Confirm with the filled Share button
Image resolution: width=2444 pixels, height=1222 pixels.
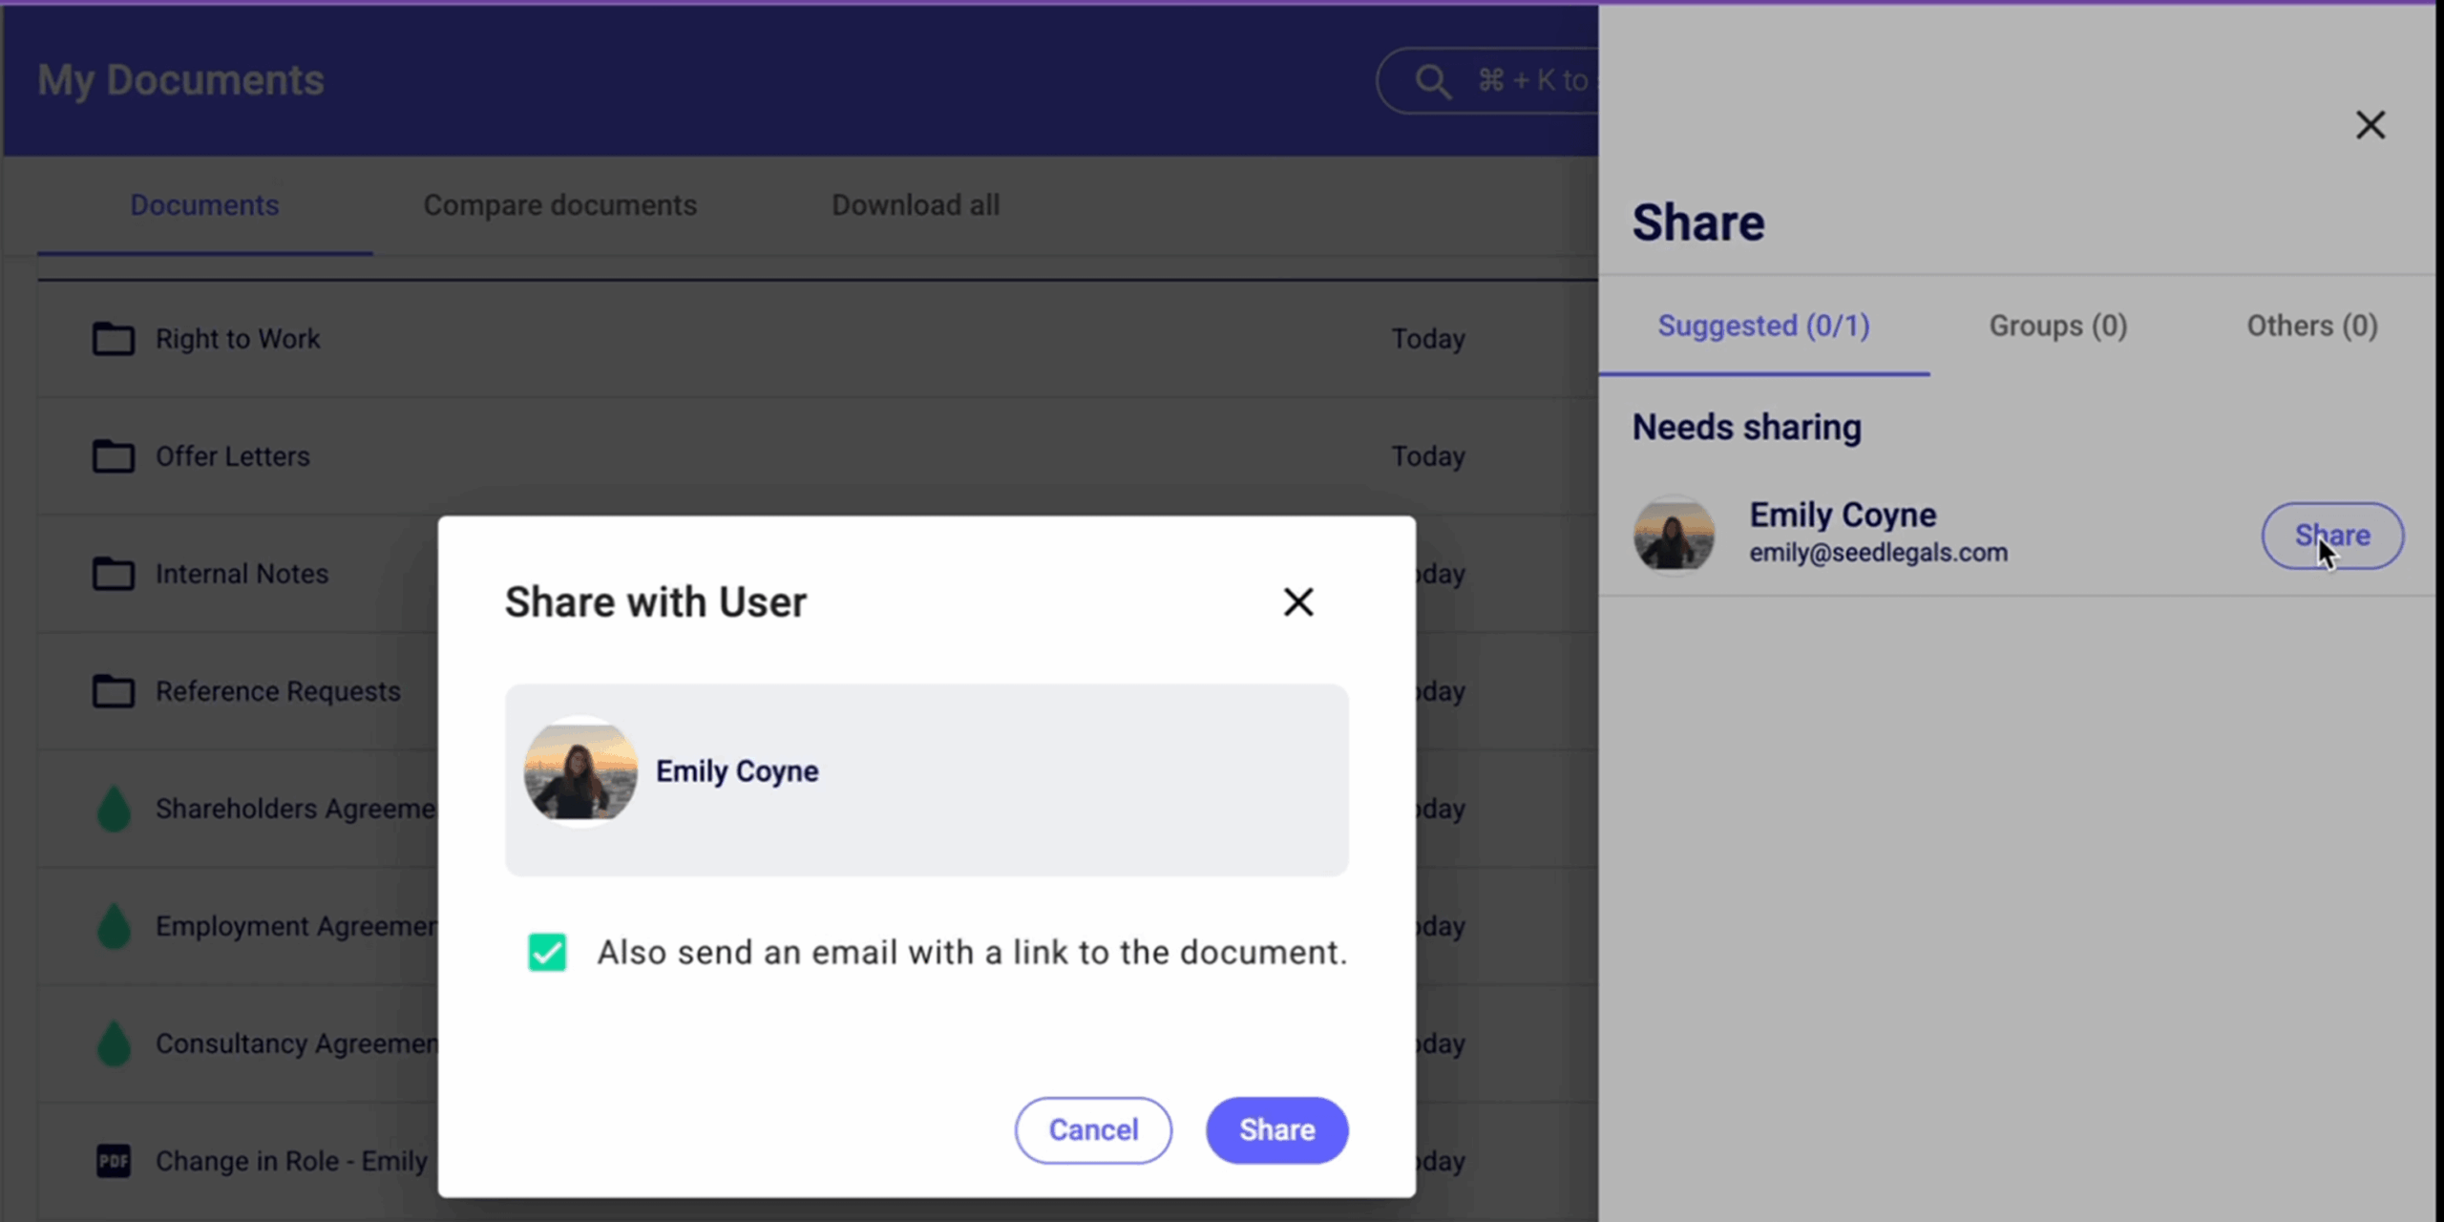click(1276, 1129)
